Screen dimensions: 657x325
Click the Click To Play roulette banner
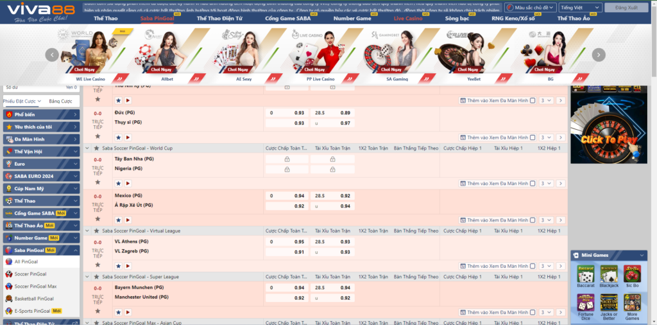pos(608,124)
